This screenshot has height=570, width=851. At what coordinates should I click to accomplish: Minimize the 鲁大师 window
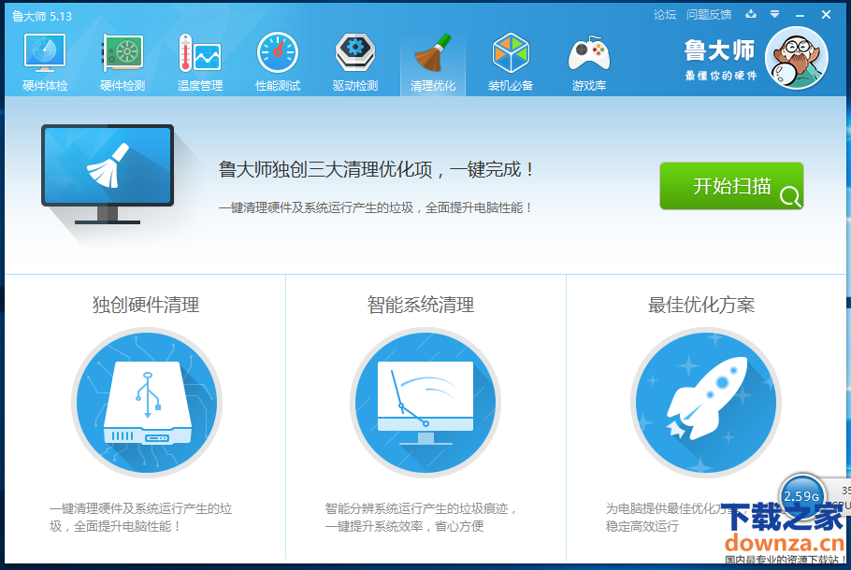click(800, 16)
